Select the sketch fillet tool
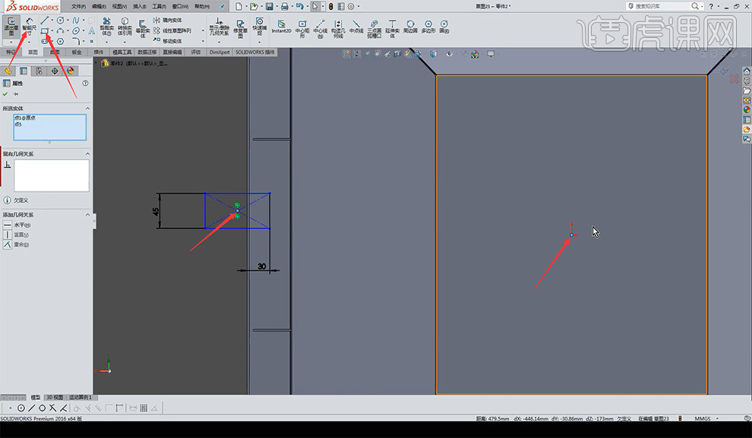The width and height of the screenshot is (752, 438). click(76, 41)
